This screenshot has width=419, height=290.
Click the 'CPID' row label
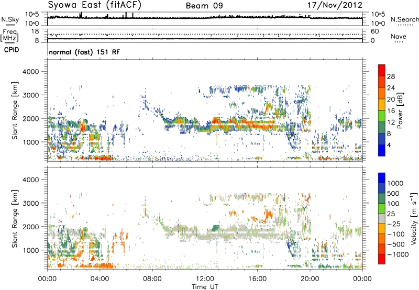click(12, 50)
